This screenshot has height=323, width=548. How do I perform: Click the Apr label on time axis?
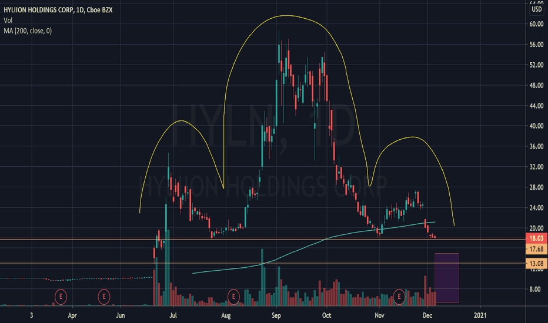tap(72, 316)
